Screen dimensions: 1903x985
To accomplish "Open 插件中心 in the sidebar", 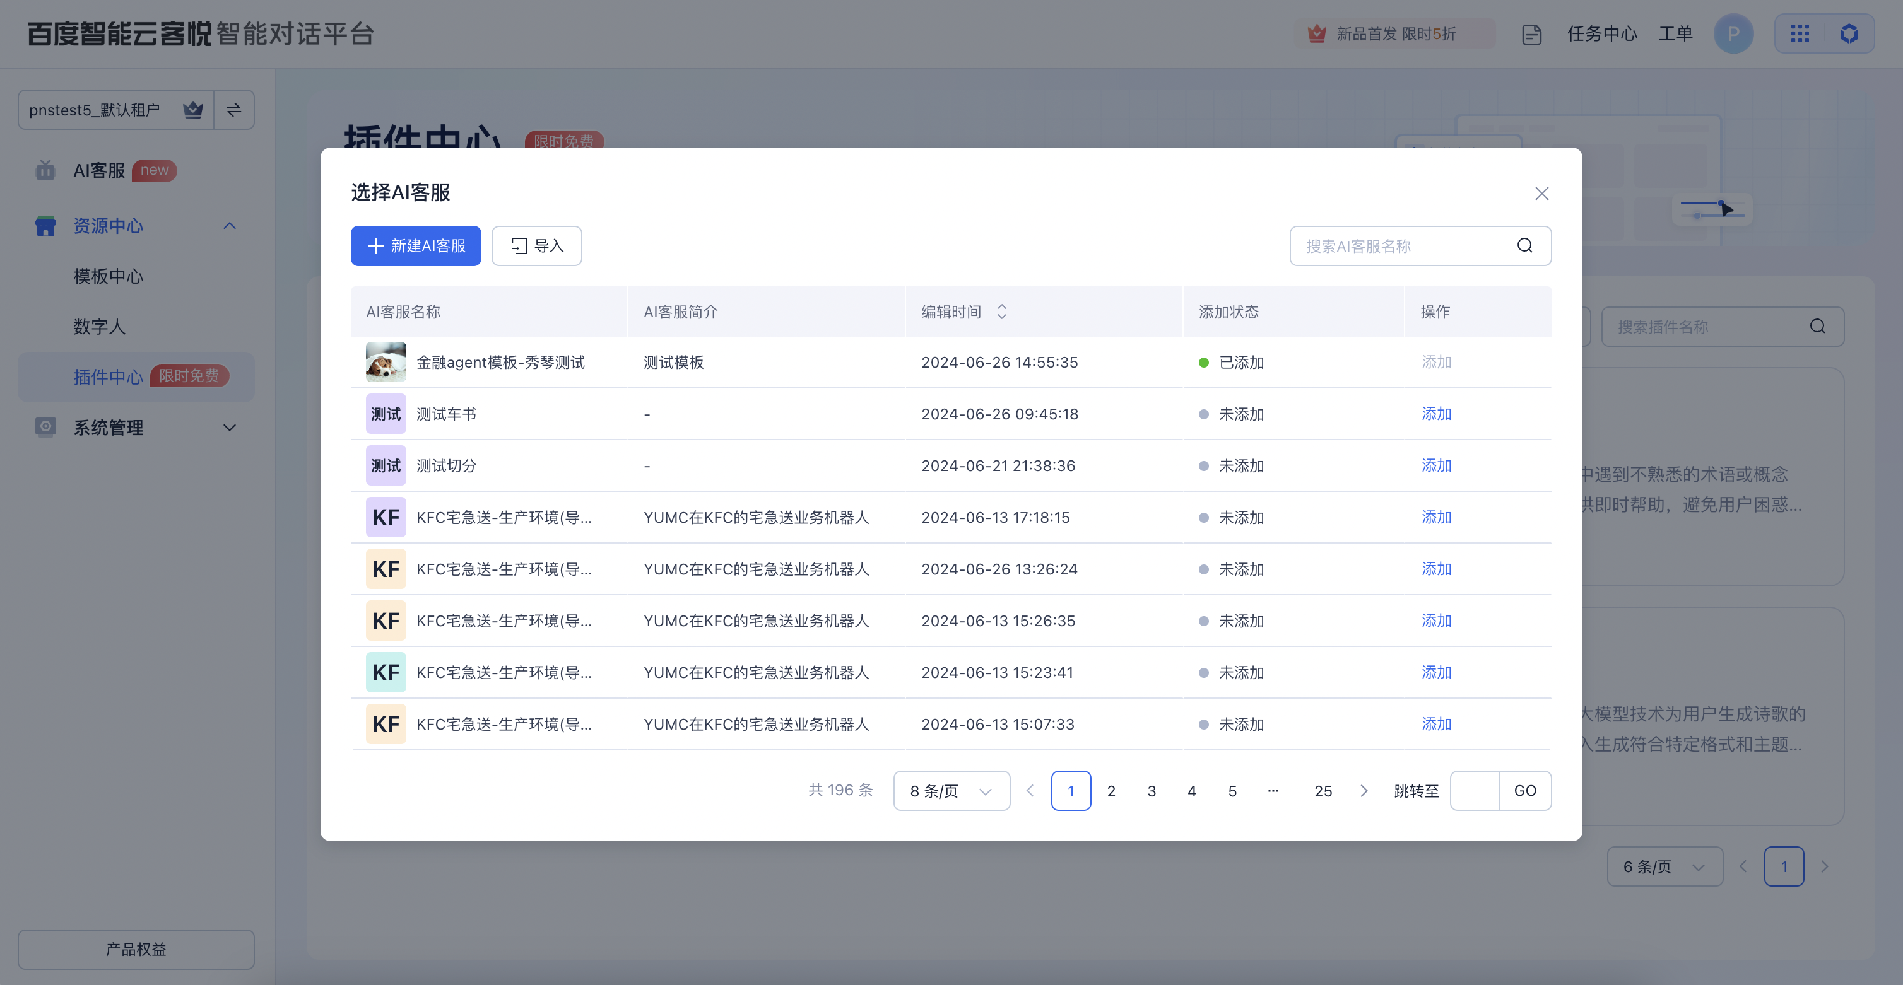I will coord(136,376).
